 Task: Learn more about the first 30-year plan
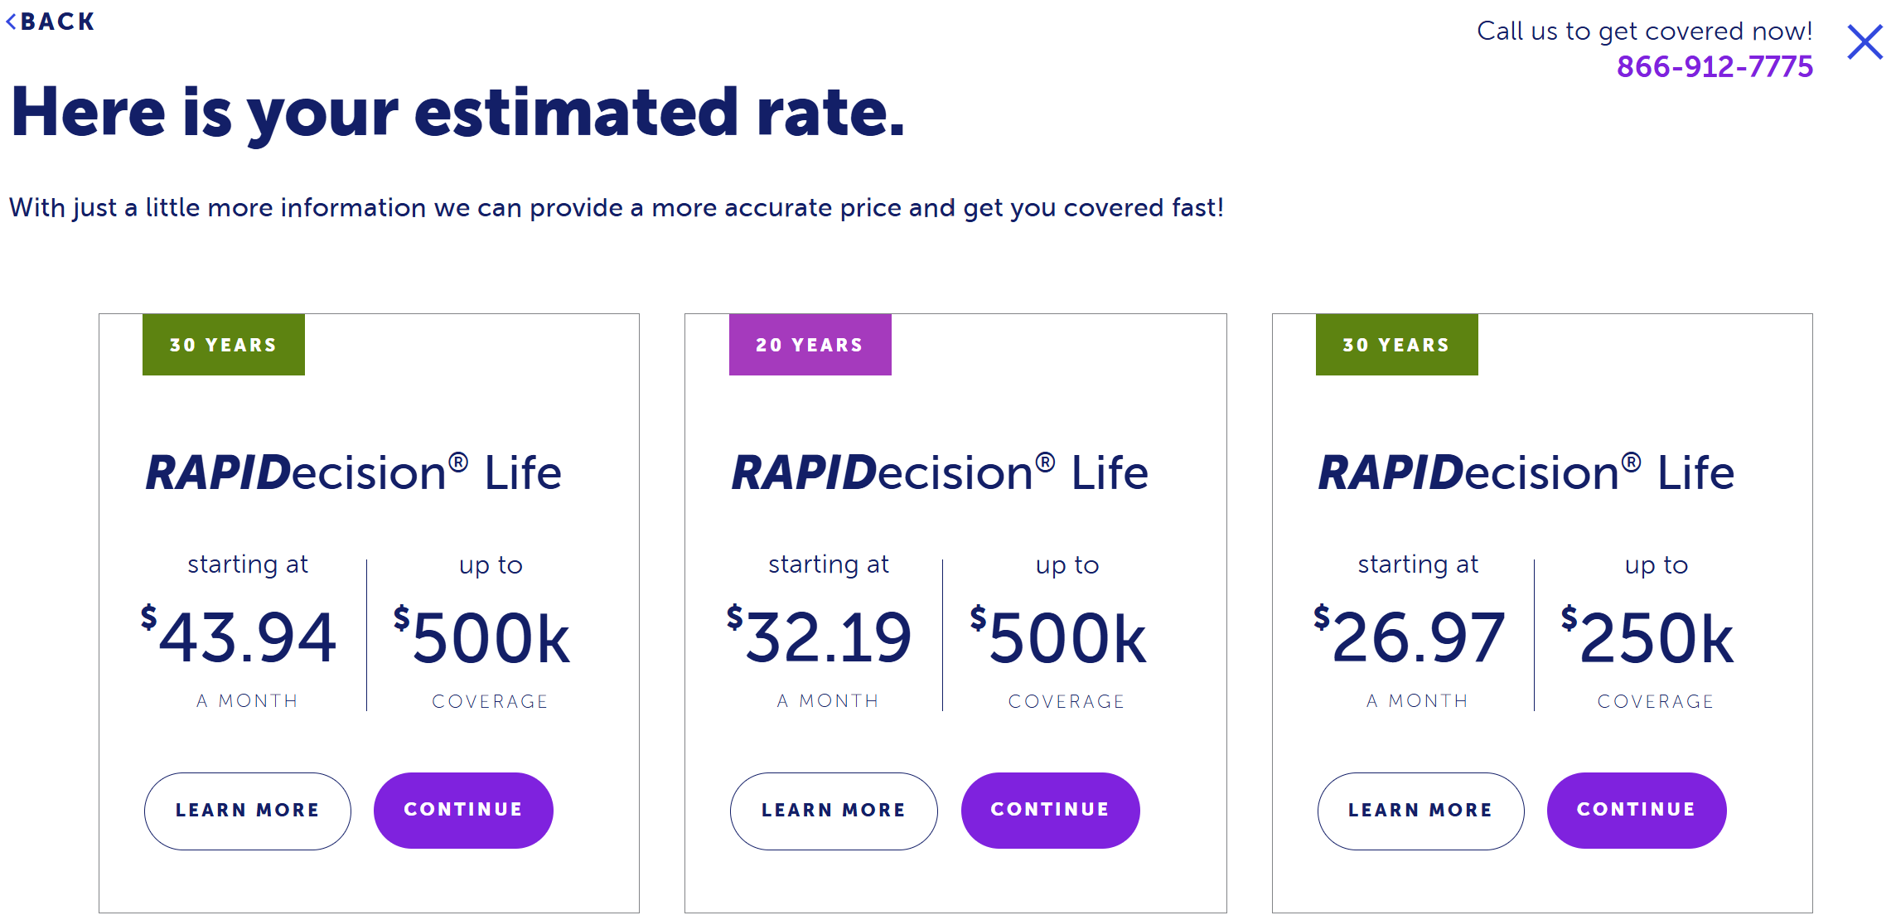pos(246,811)
